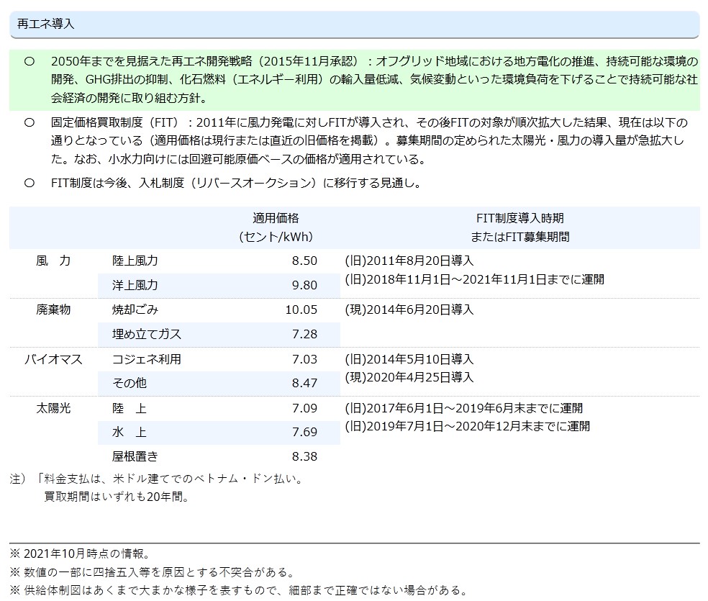This screenshot has height=601, width=708.
Task: Click the circle bullet beside 固定価格買取制度 paragraph
Action: pyautogui.click(x=29, y=123)
